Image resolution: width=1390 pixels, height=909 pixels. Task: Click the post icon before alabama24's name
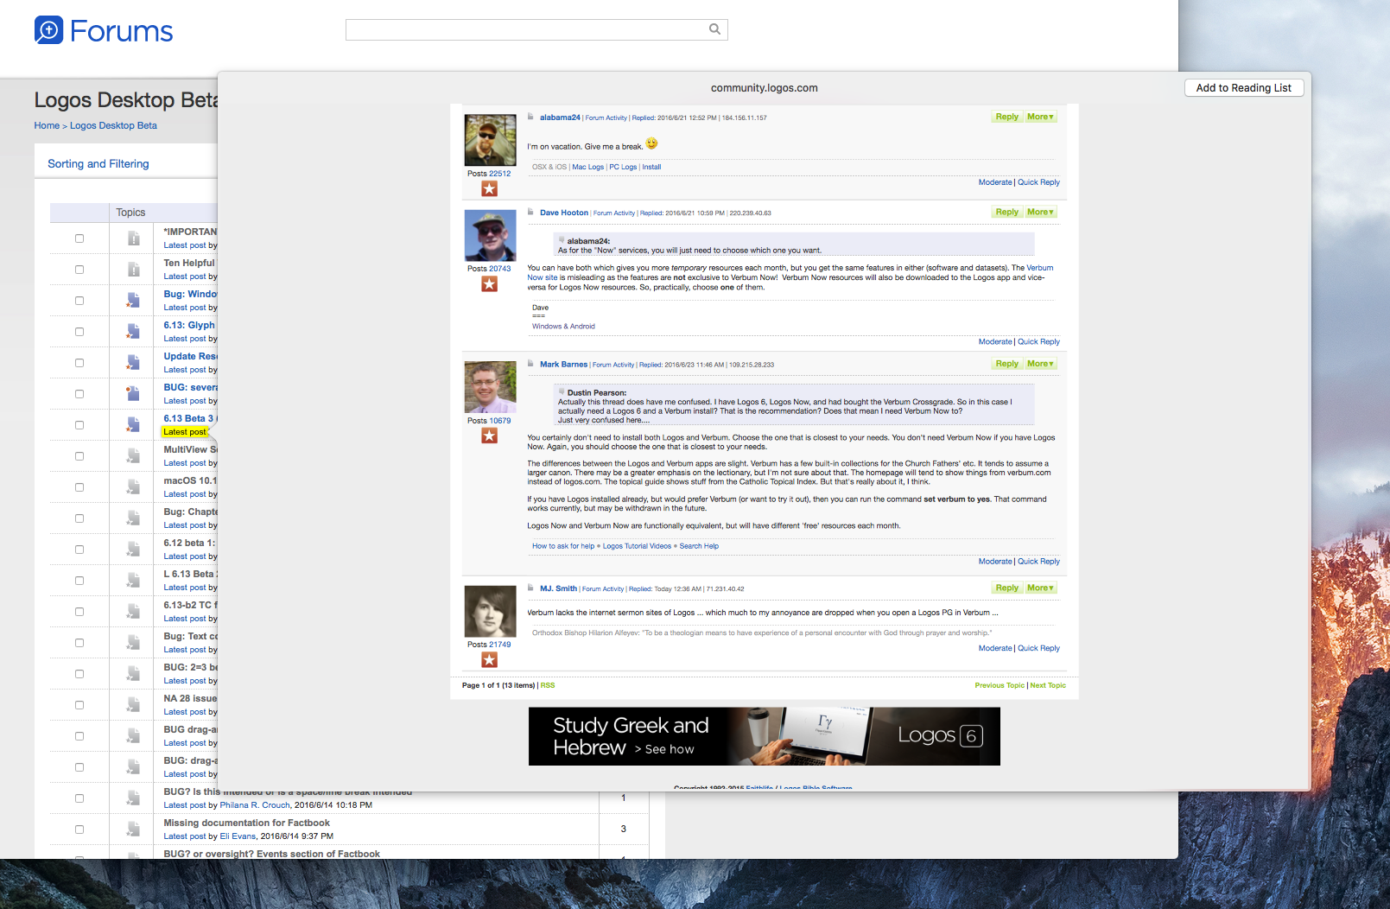[531, 117]
